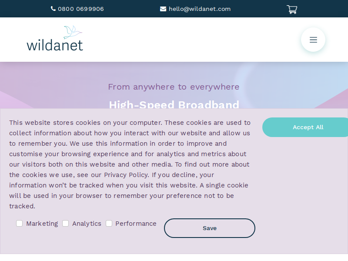Click the High-Speed Broadband heading
This screenshot has width=348, height=261.
(x=174, y=104)
